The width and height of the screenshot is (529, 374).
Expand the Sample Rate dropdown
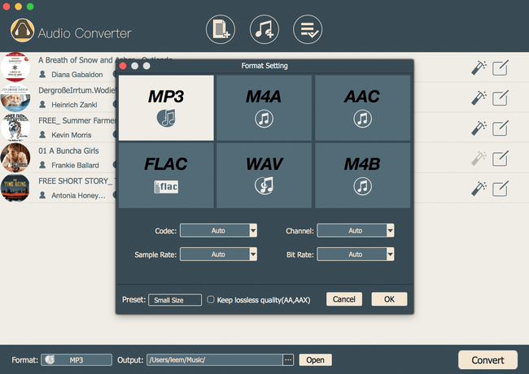(253, 254)
